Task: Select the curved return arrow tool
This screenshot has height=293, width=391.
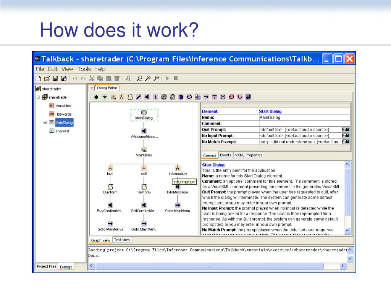Action: point(240,97)
